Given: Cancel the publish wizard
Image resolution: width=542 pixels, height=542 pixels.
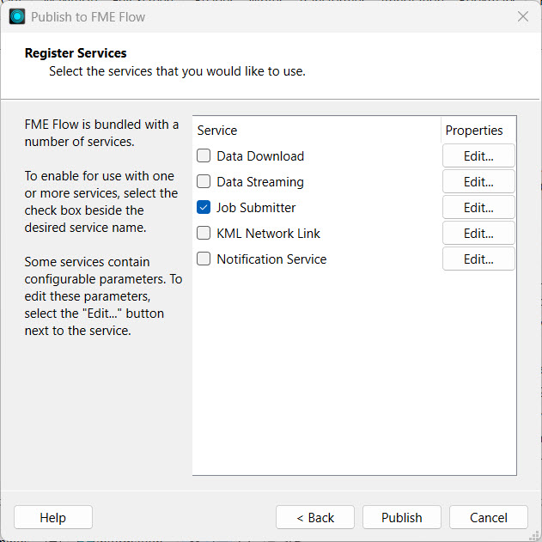Looking at the screenshot, I should (x=489, y=517).
